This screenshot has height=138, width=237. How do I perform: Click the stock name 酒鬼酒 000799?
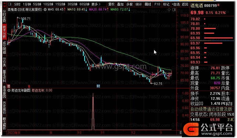(203, 6)
